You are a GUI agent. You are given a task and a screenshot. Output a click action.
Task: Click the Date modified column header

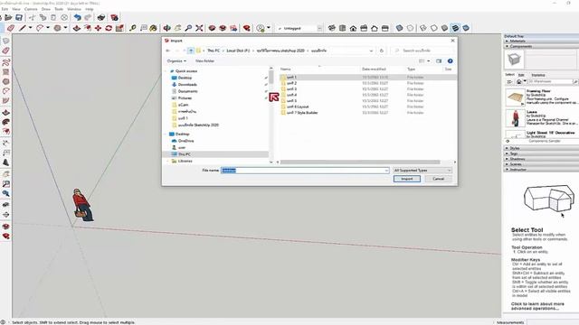374,69
